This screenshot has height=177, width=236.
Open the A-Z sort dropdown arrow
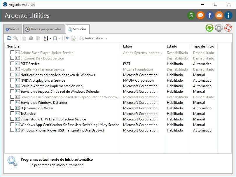click(50, 38)
